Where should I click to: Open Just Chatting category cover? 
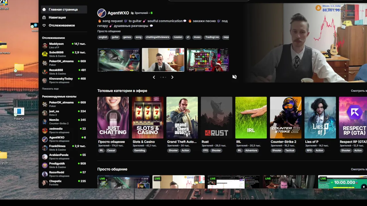pyautogui.click(x=113, y=118)
